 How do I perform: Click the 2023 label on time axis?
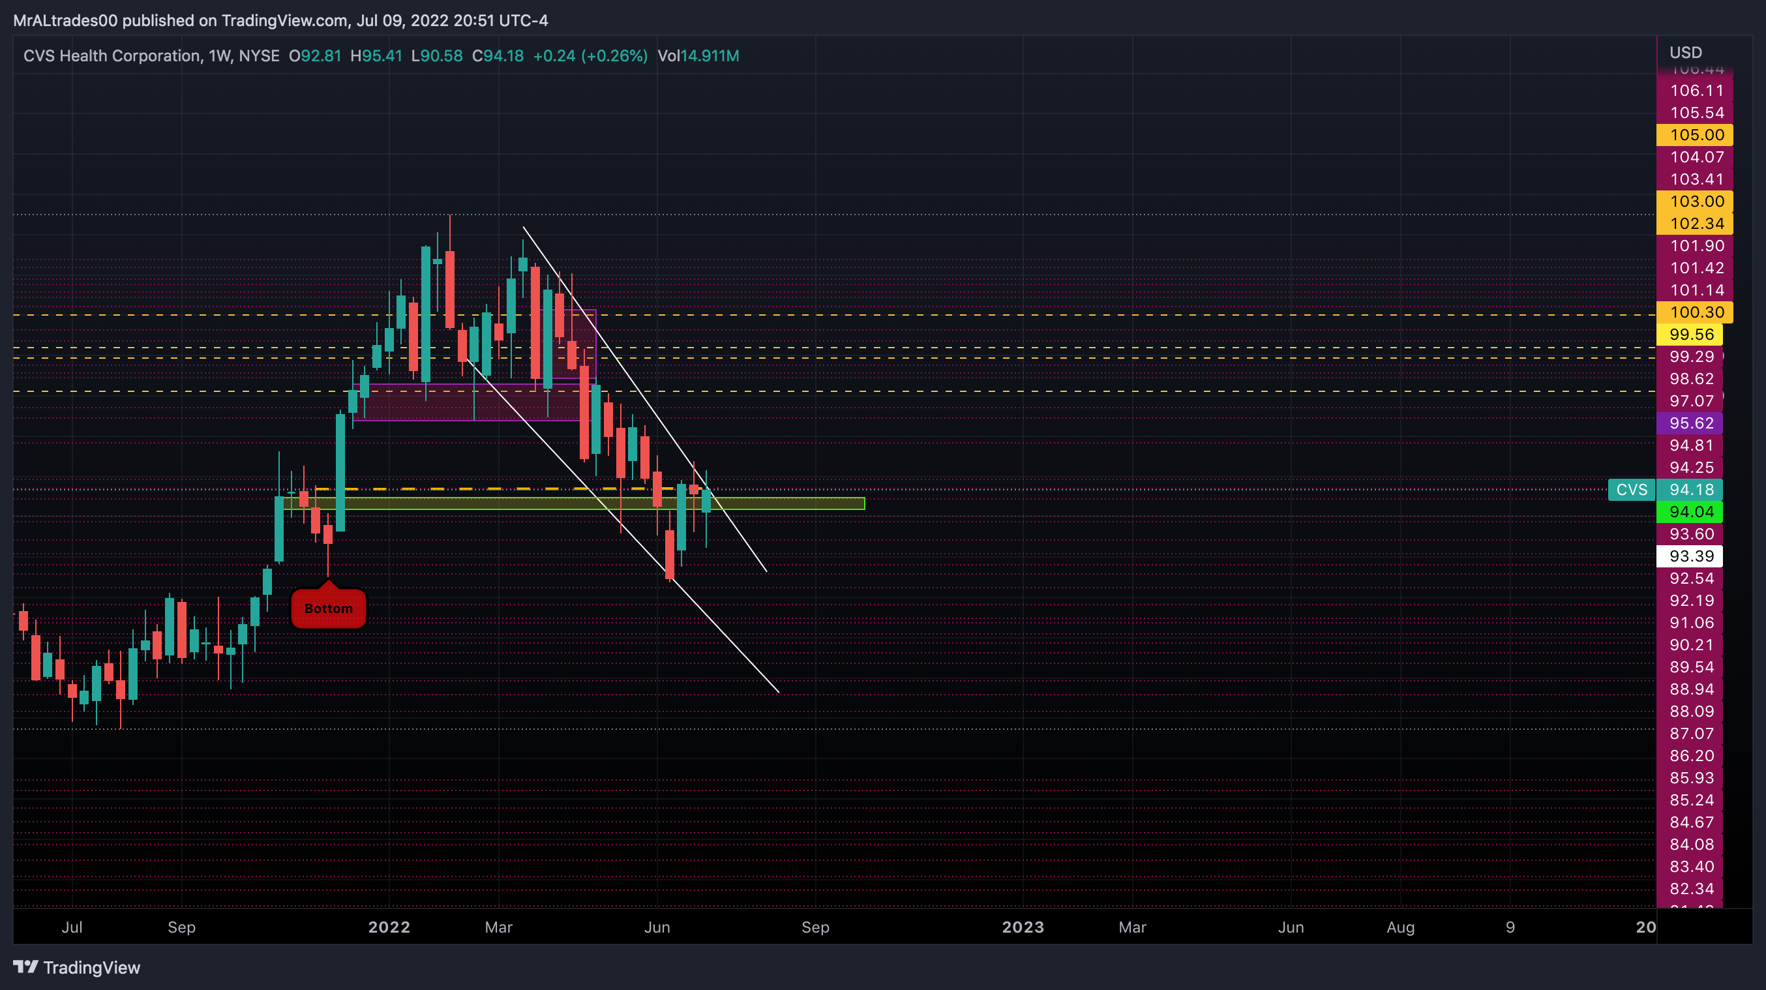(1023, 927)
